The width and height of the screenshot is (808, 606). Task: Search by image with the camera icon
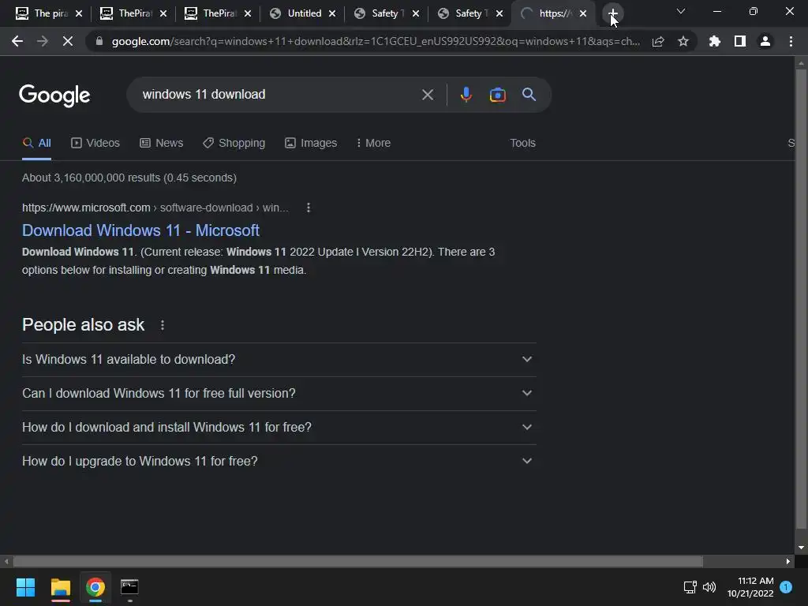point(497,95)
